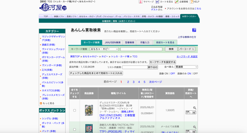Open 音楽ソフト navigation tab
This screenshot has height=133, width=247.
(71, 16)
